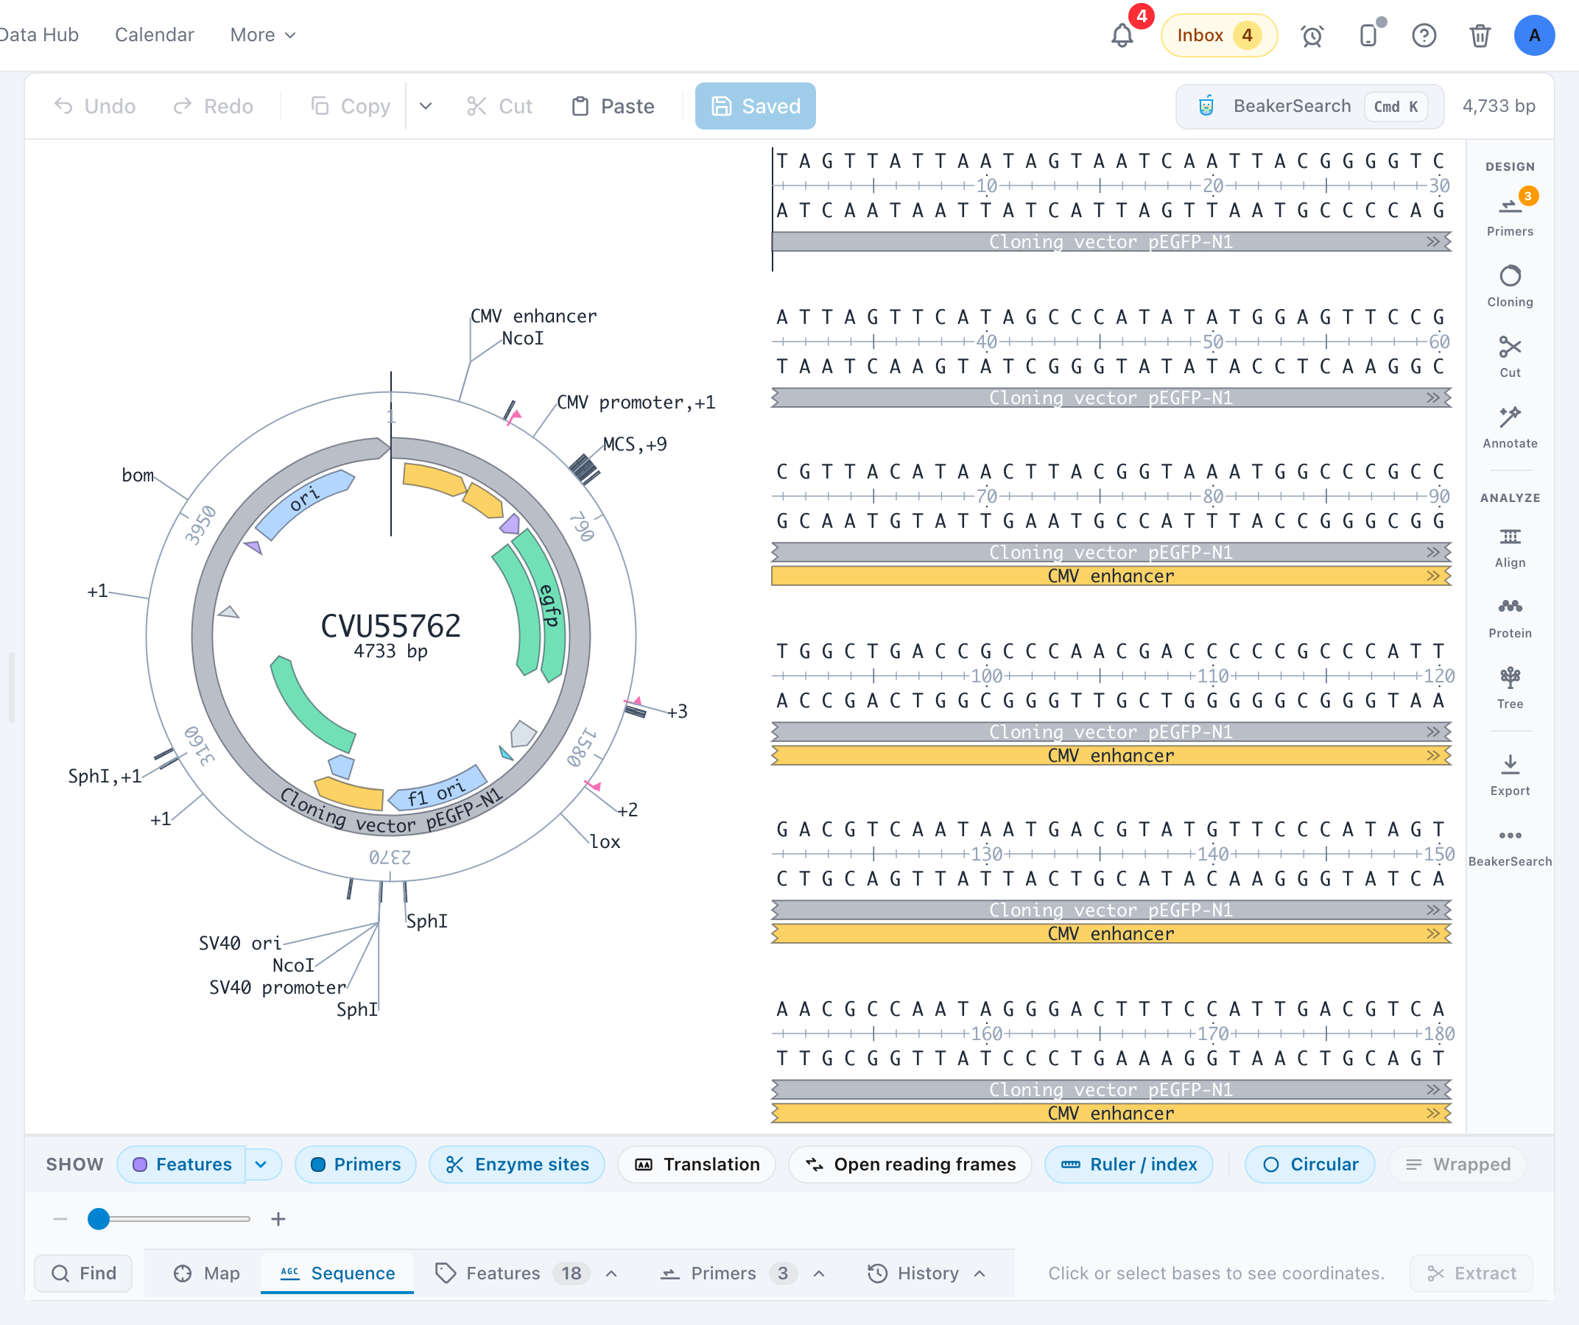
Task: Click the MCS,+9 label on map
Action: click(635, 444)
